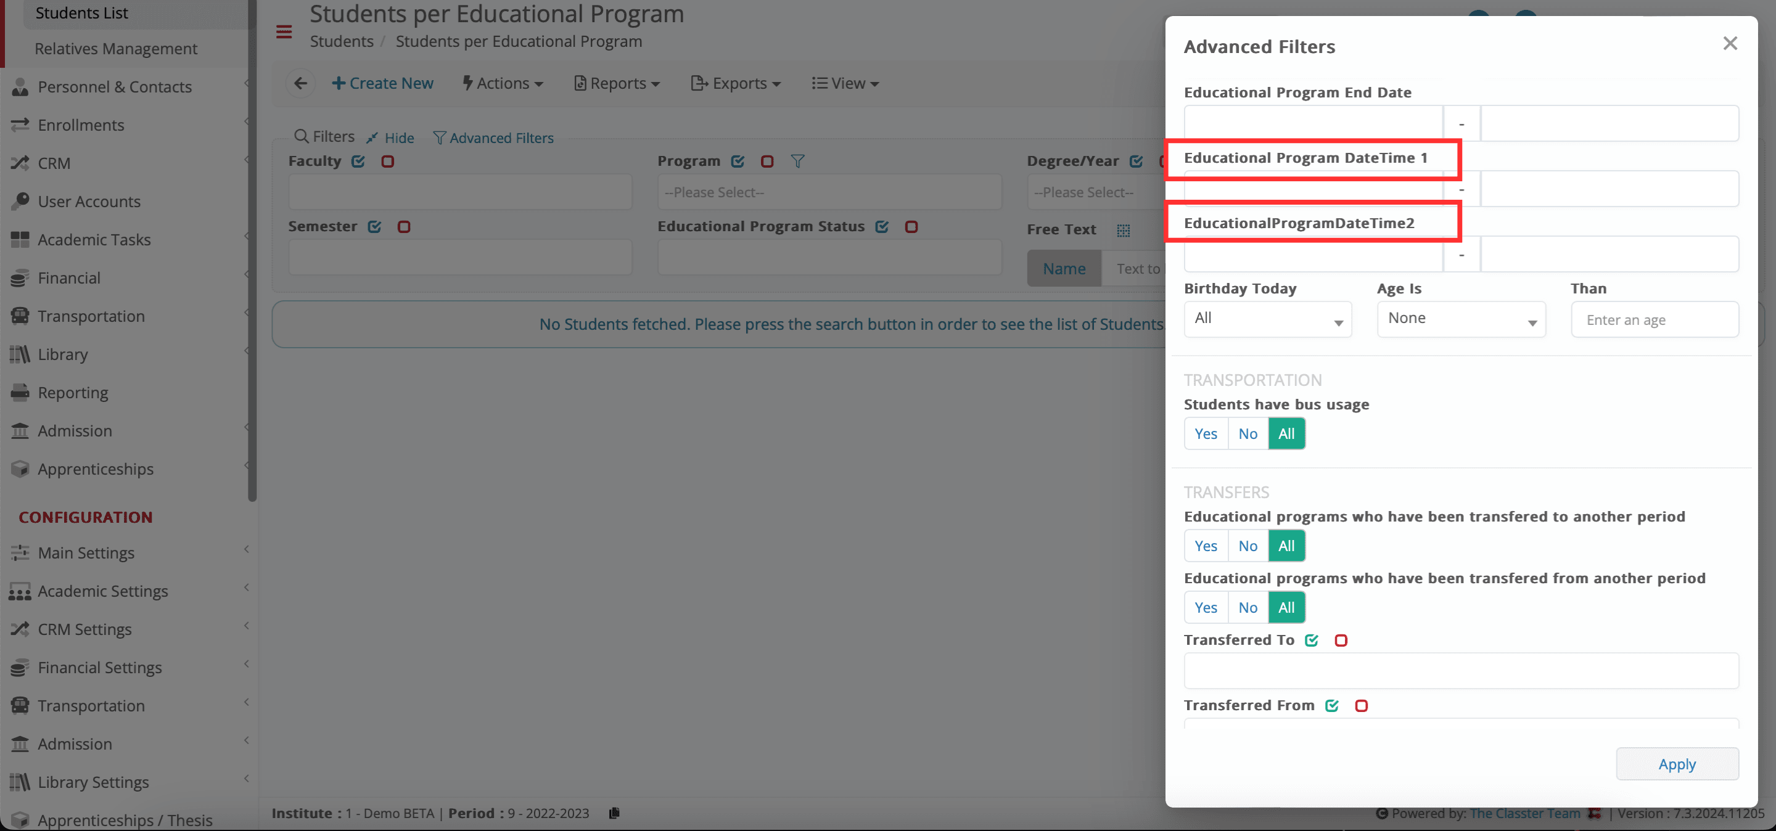Close the Advanced Filters panel

[1730, 43]
